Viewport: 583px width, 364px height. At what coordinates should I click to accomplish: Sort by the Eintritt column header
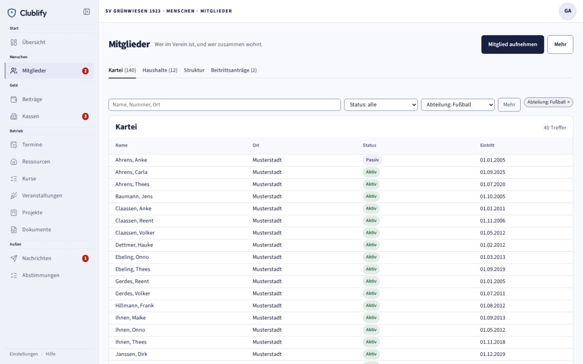487,146
